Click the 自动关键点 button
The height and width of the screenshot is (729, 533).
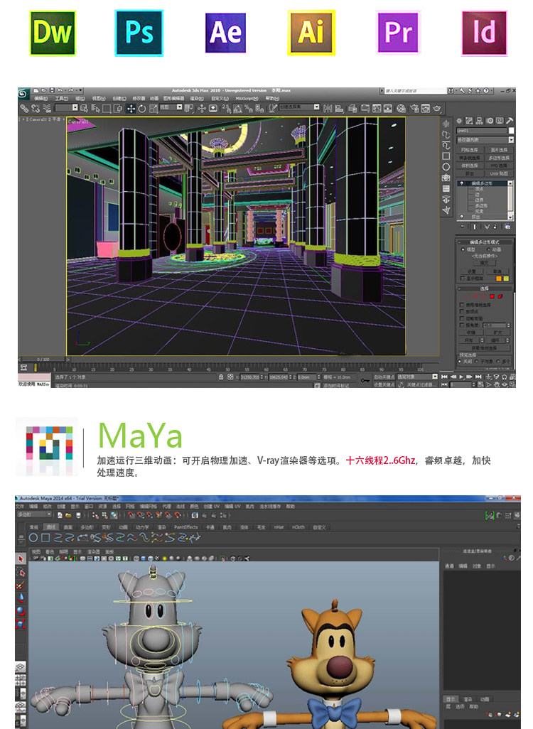384,377
